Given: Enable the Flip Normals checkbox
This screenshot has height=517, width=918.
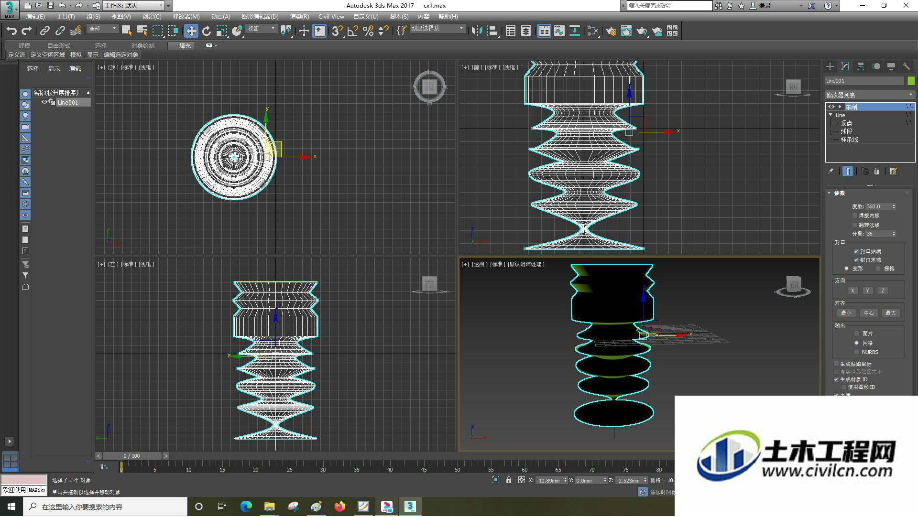Looking at the screenshot, I should [x=855, y=225].
